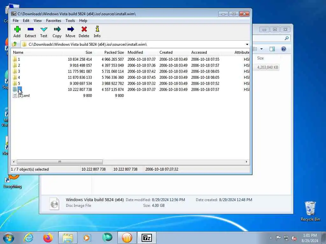Screen dimensions: 326x244
Task: Open the Edit menu
Action: (x=26, y=21)
